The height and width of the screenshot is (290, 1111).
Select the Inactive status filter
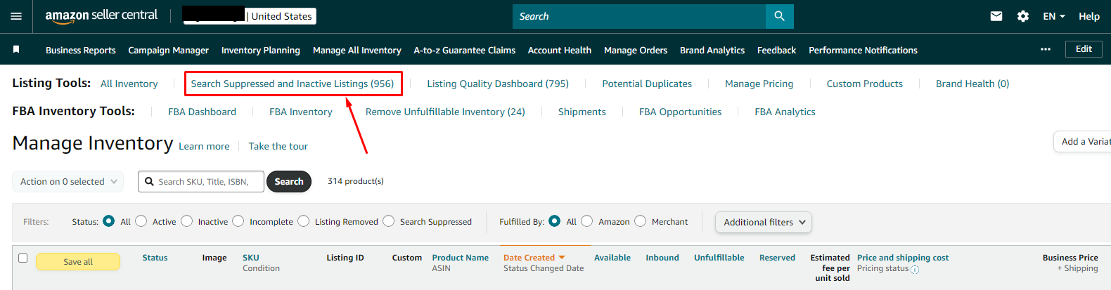187,221
